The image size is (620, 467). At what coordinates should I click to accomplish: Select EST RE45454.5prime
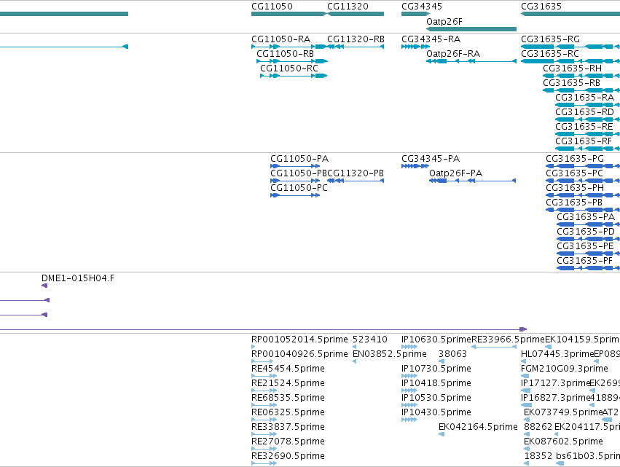click(264, 376)
